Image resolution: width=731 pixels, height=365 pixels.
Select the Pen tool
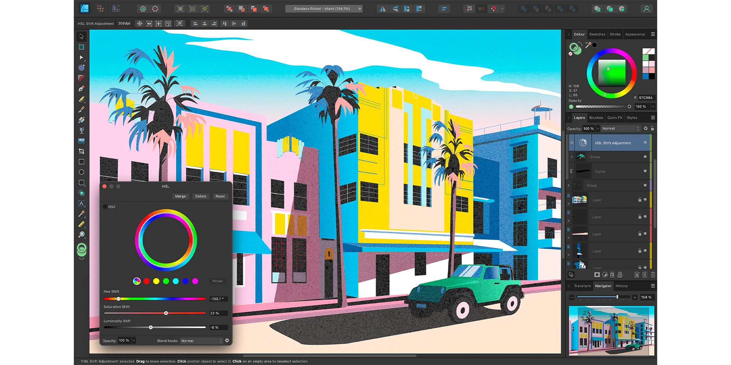pos(82,89)
